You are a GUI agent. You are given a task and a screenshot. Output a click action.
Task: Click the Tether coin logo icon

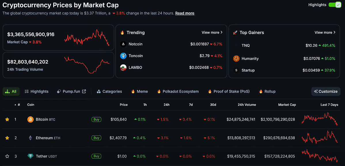click(x=30, y=156)
